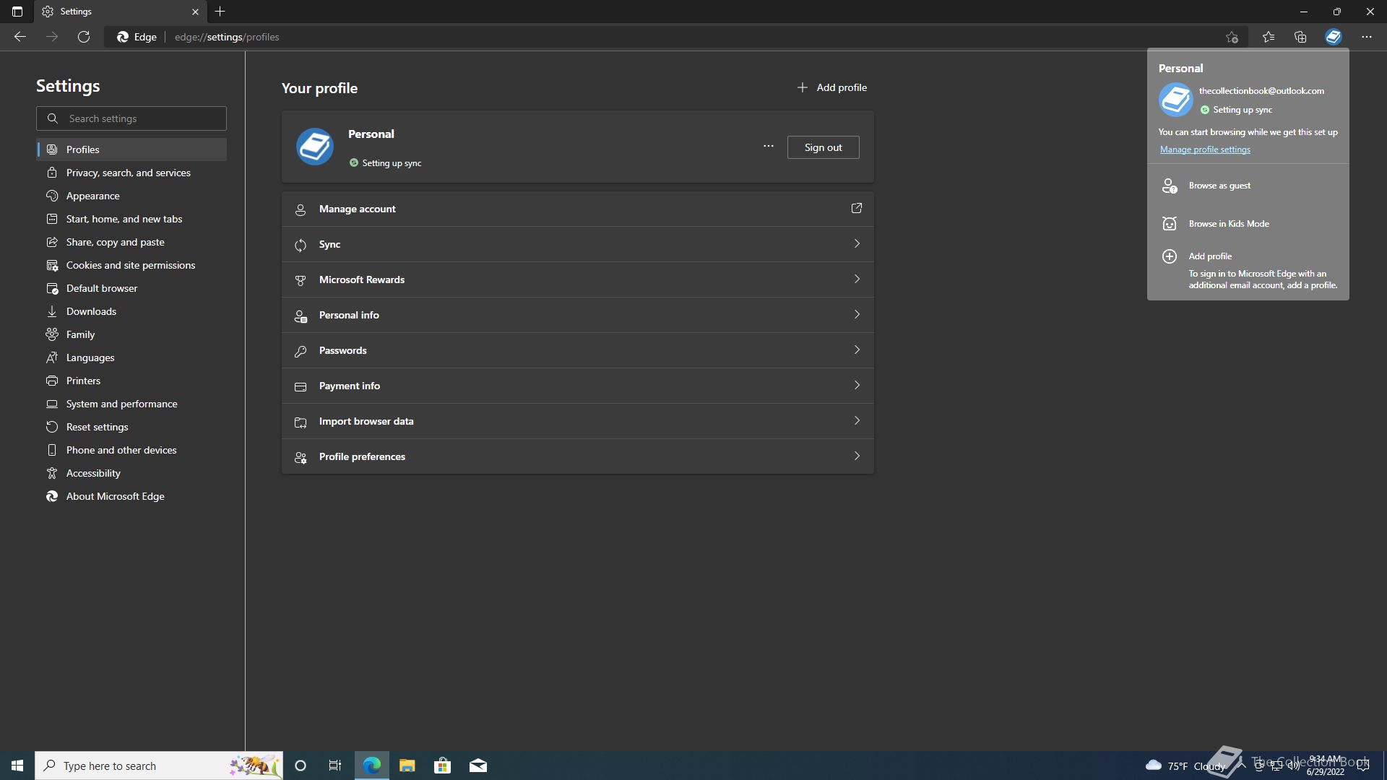Sign out of Personal profile
Image resolution: width=1387 pixels, height=780 pixels.
click(x=823, y=147)
